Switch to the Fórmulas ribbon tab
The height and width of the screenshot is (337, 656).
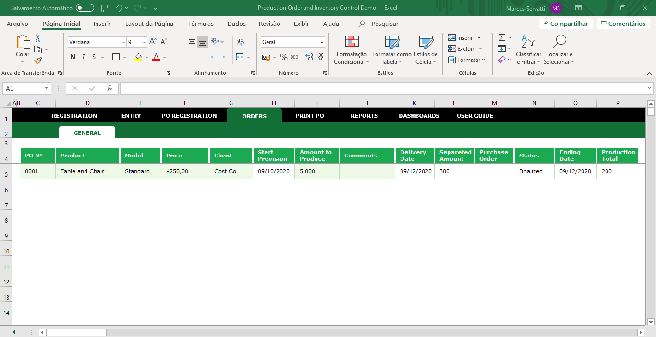click(x=201, y=24)
